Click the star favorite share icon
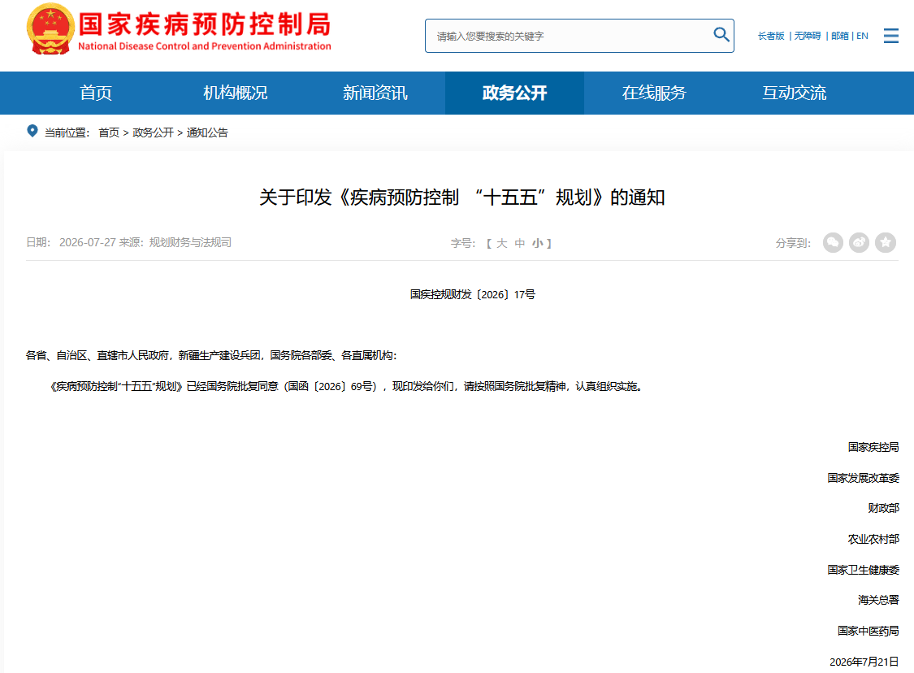Screen dimensions: 914x673 886,242
